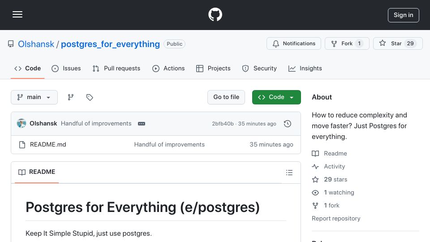The height and width of the screenshot is (242, 430).
Task: Expand the green Code dropdown button
Action: pos(276,97)
